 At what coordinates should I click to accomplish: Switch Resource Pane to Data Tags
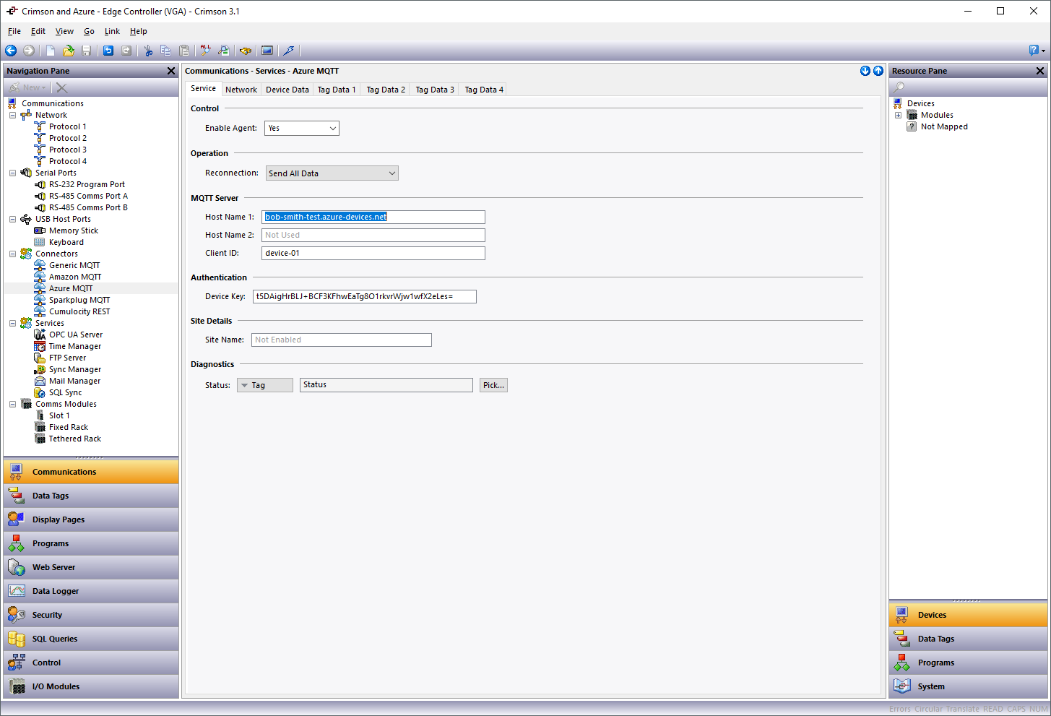968,639
